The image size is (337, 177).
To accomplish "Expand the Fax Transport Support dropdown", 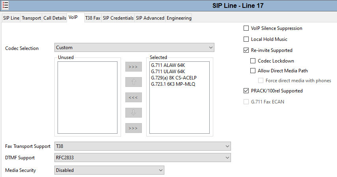I will click(x=143, y=146).
